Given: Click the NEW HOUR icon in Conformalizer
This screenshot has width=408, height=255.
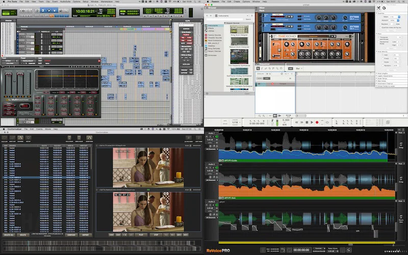Looking at the screenshot, I should pos(79,138).
